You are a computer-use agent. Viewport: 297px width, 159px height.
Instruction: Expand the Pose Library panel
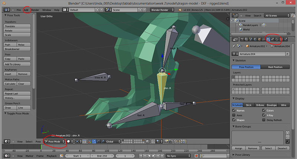234,155
